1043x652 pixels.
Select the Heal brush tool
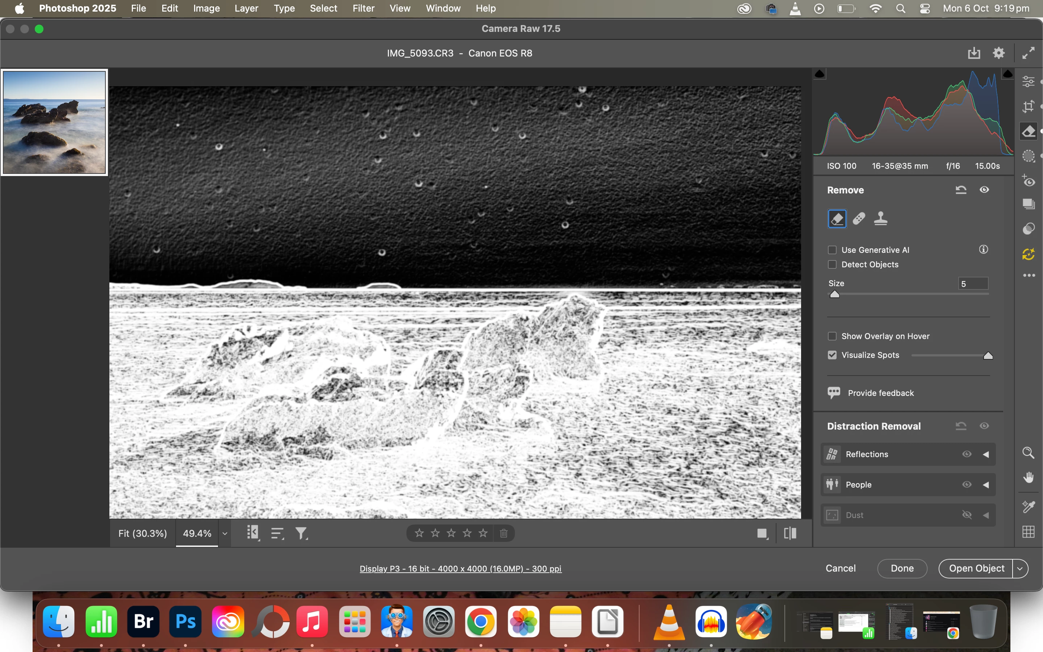859,219
